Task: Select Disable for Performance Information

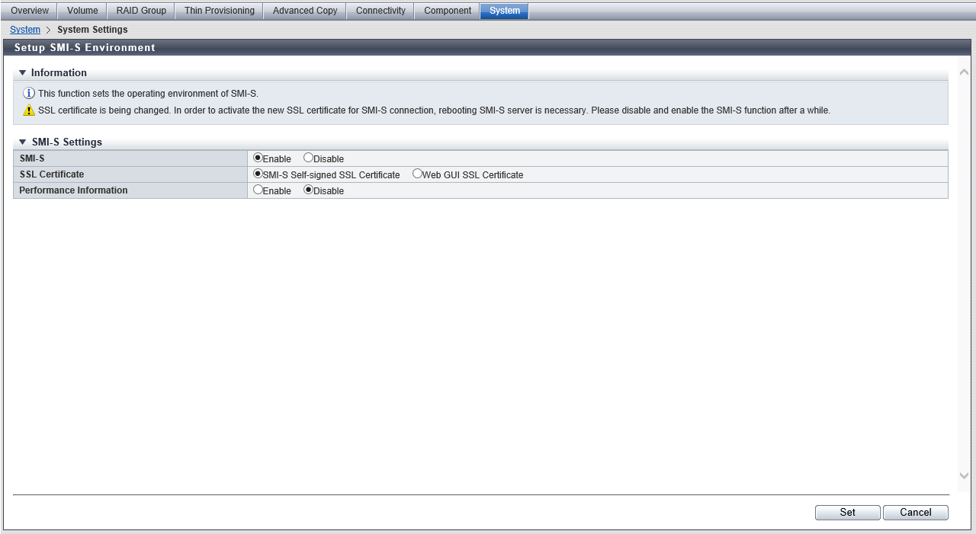Action: (308, 190)
